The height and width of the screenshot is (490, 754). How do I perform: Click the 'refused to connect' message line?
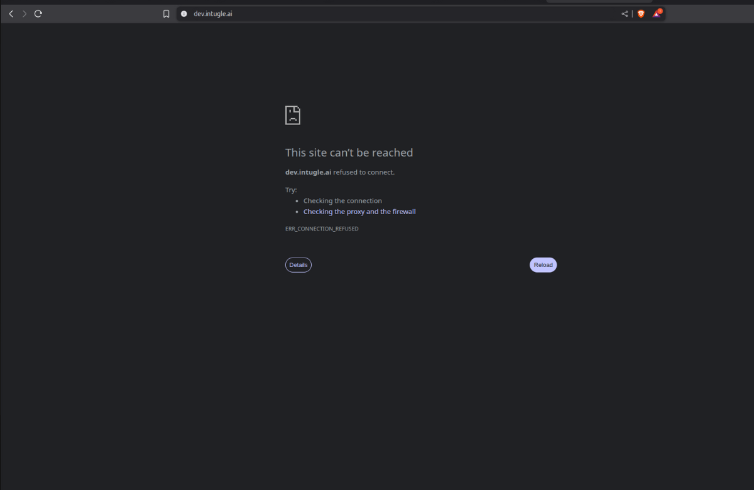[340, 172]
